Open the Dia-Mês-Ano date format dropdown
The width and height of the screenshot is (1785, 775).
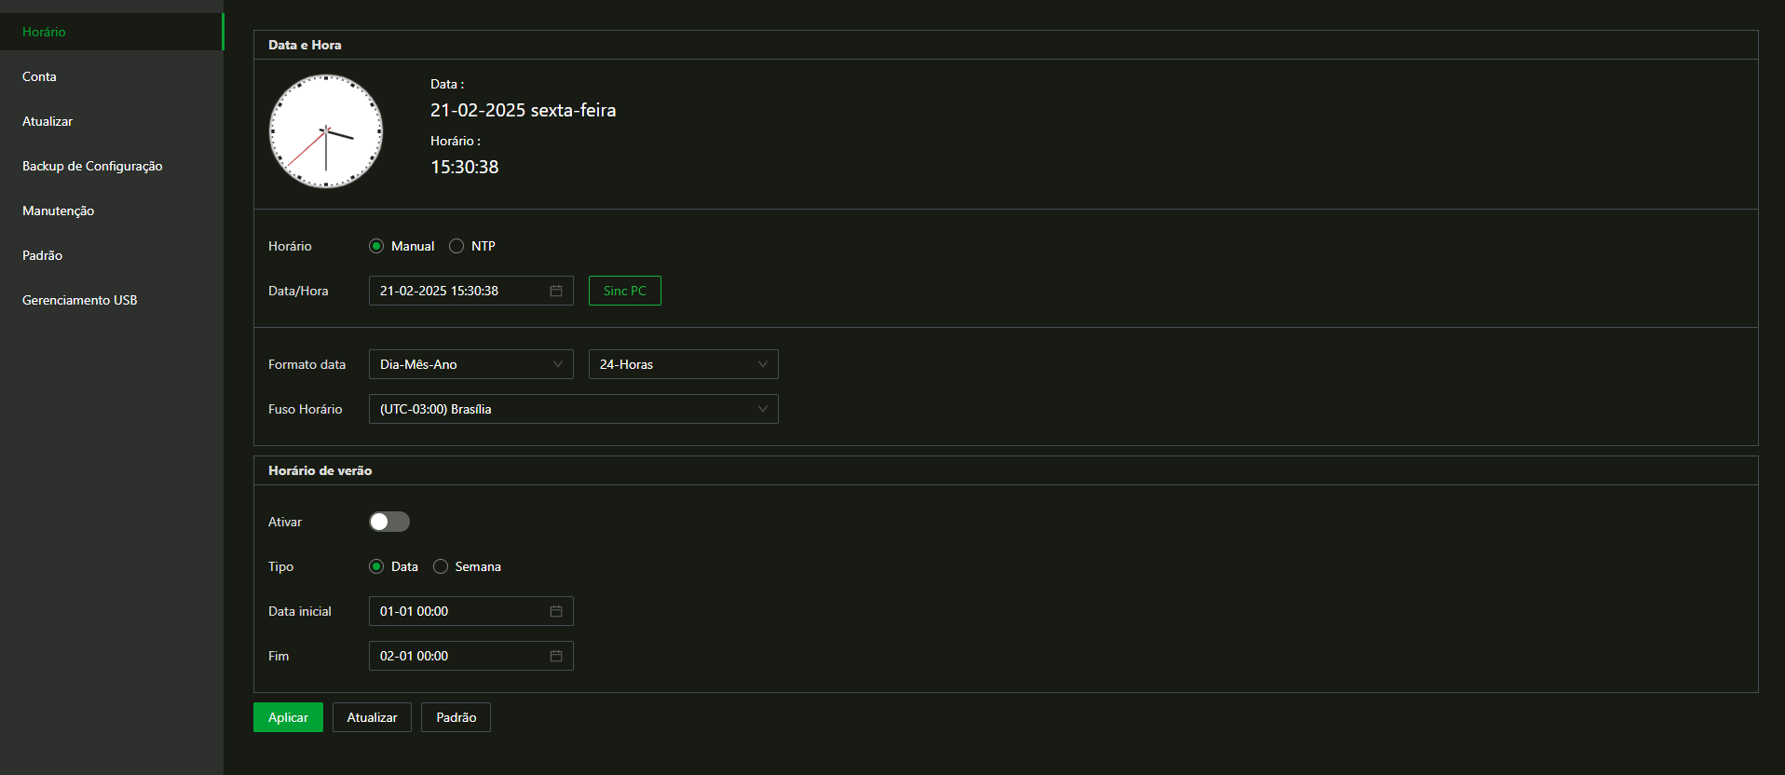[x=471, y=364]
